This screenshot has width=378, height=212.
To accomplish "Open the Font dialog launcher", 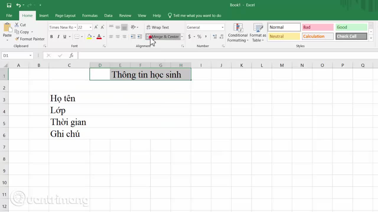I will click(x=104, y=46).
